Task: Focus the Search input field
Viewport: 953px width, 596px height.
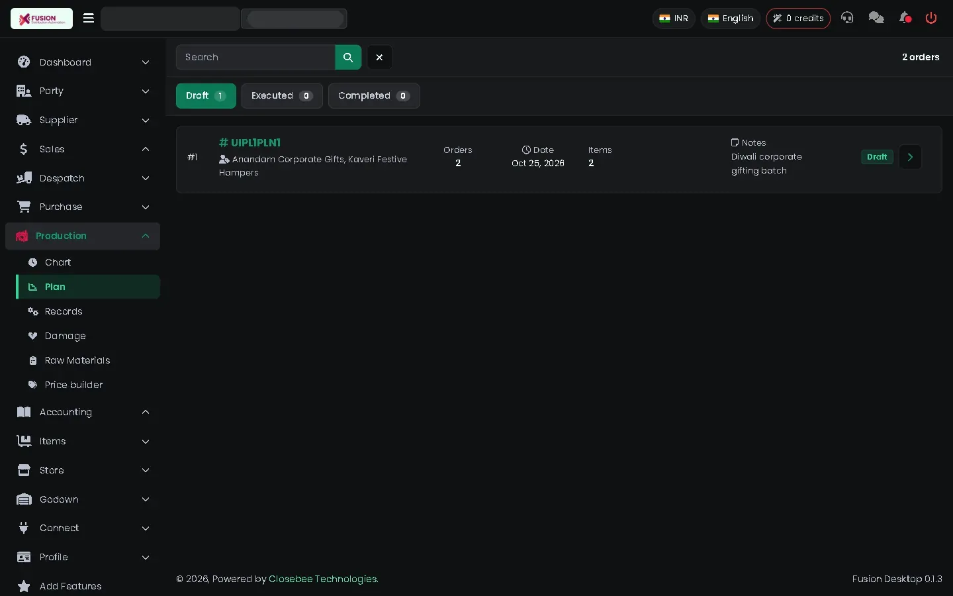Action: click(x=255, y=58)
